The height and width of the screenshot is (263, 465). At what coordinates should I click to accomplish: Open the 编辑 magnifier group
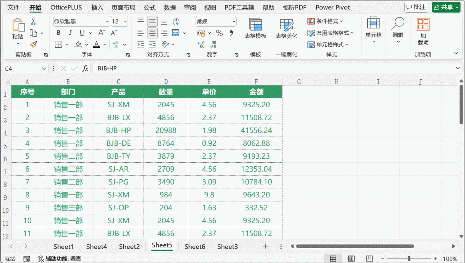click(398, 30)
